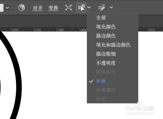163x119 pixels.
Task: Click the white color swatch box
Action: (x=2, y=8)
